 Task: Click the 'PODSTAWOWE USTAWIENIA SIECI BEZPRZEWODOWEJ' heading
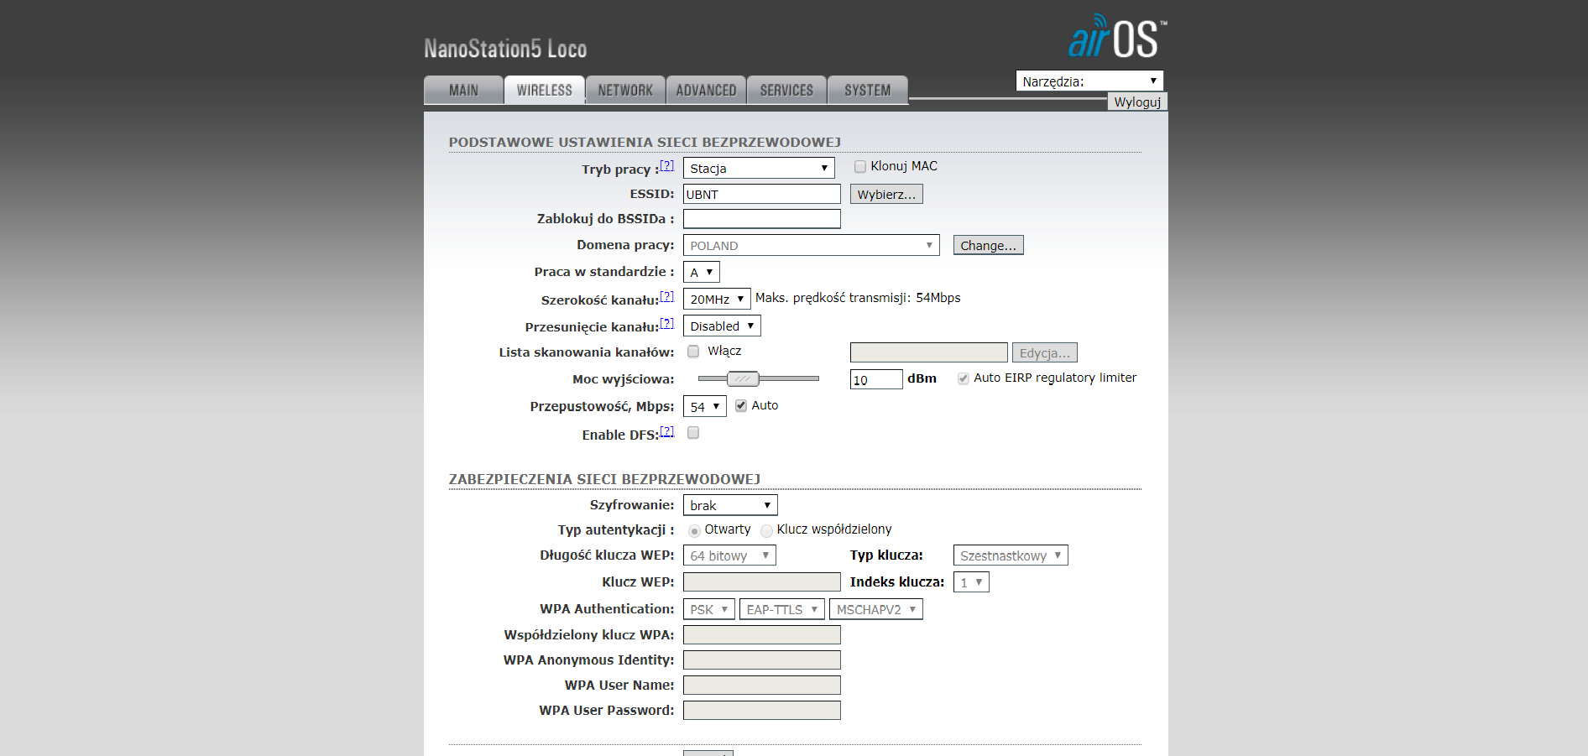[x=645, y=143]
